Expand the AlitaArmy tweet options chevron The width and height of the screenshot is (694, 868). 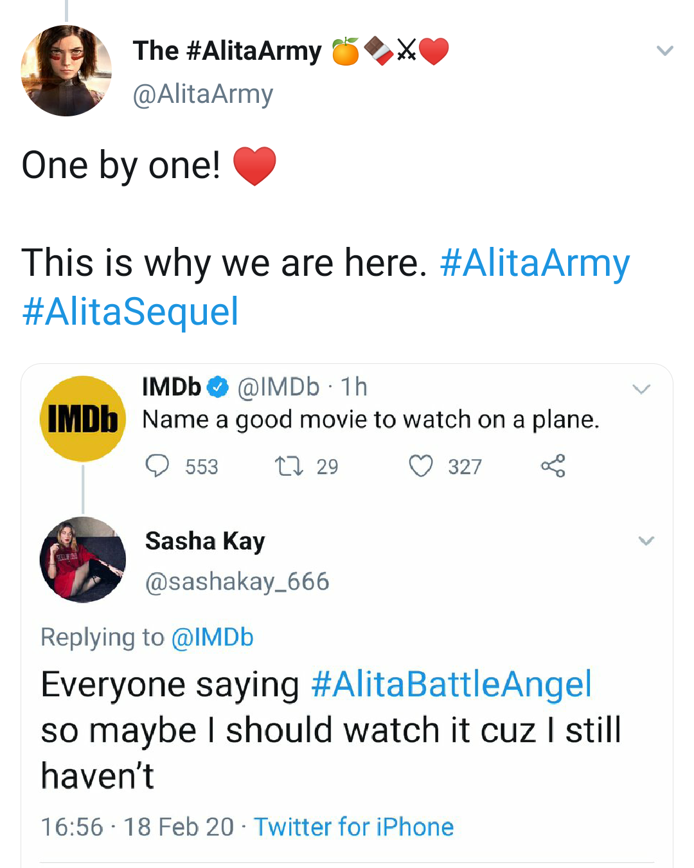pos(664,50)
